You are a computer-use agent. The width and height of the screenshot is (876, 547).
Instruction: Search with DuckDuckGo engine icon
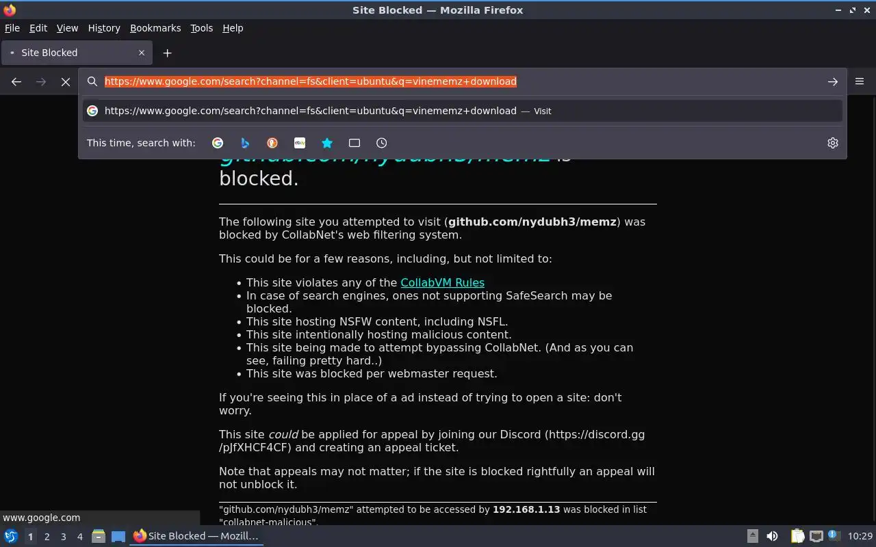coord(272,143)
